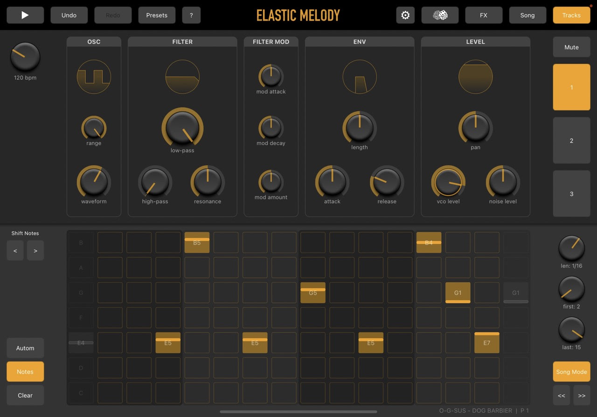Switch to Autom mode
Image resolution: width=597 pixels, height=417 pixels.
(x=25, y=348)
